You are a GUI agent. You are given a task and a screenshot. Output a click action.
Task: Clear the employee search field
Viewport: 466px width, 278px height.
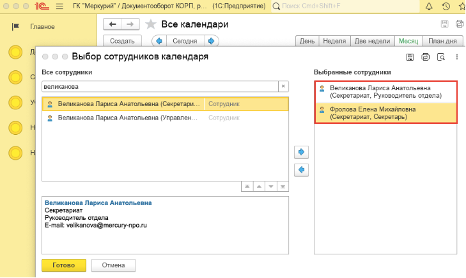click(x=283, y=86)
